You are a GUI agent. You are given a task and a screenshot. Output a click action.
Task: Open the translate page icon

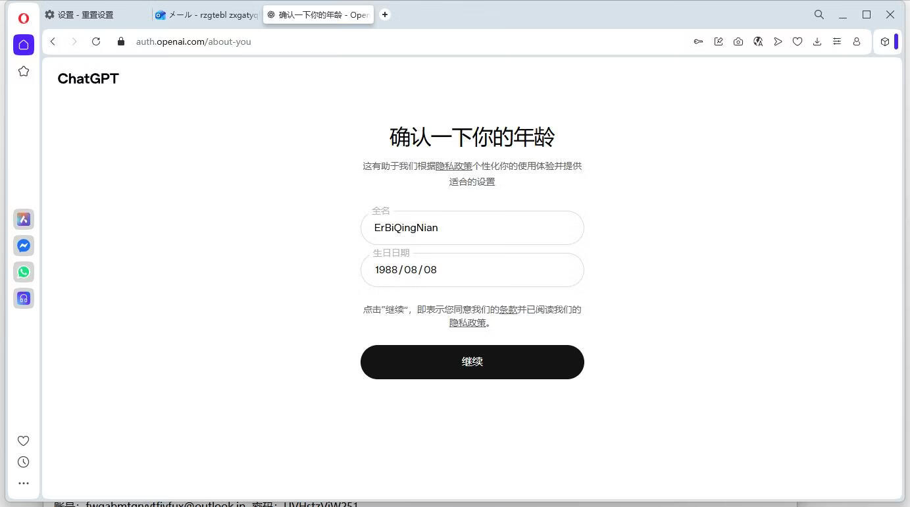coord(758,41)
